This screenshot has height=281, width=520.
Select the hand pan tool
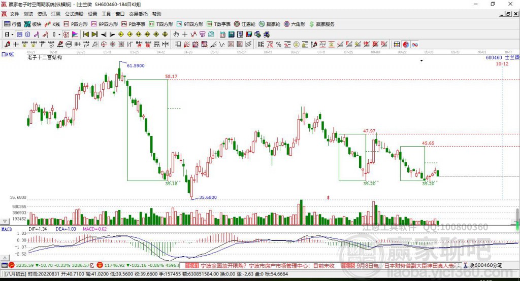click(x=176, y=34)
